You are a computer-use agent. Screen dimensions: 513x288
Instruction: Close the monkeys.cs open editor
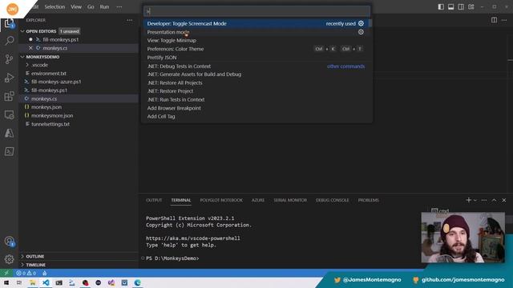point(30,48)
